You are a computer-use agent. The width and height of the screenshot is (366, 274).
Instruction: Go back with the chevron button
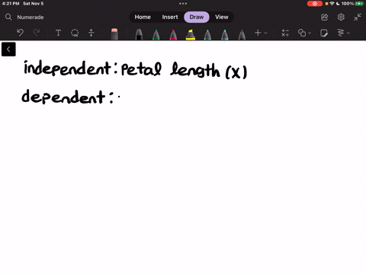tap(8, 49)
